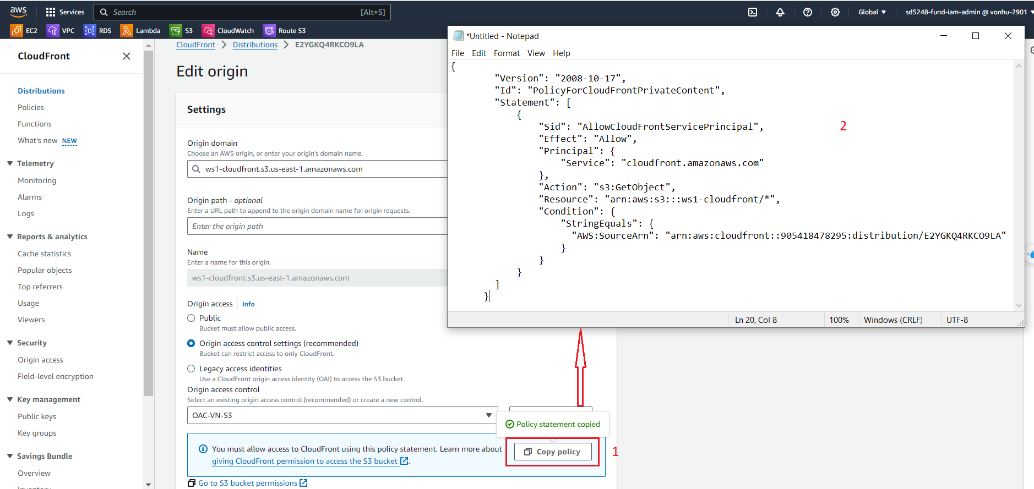The image size is (1034, 489).
Task: Select Origin access control settings radio
Action: click(191, 343)
